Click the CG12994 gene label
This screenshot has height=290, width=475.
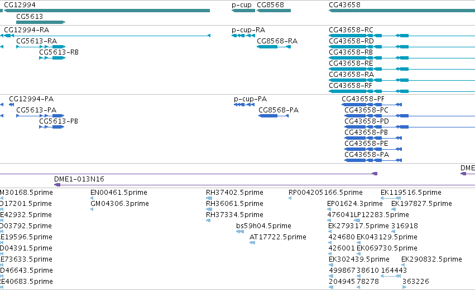click(20, 5)
